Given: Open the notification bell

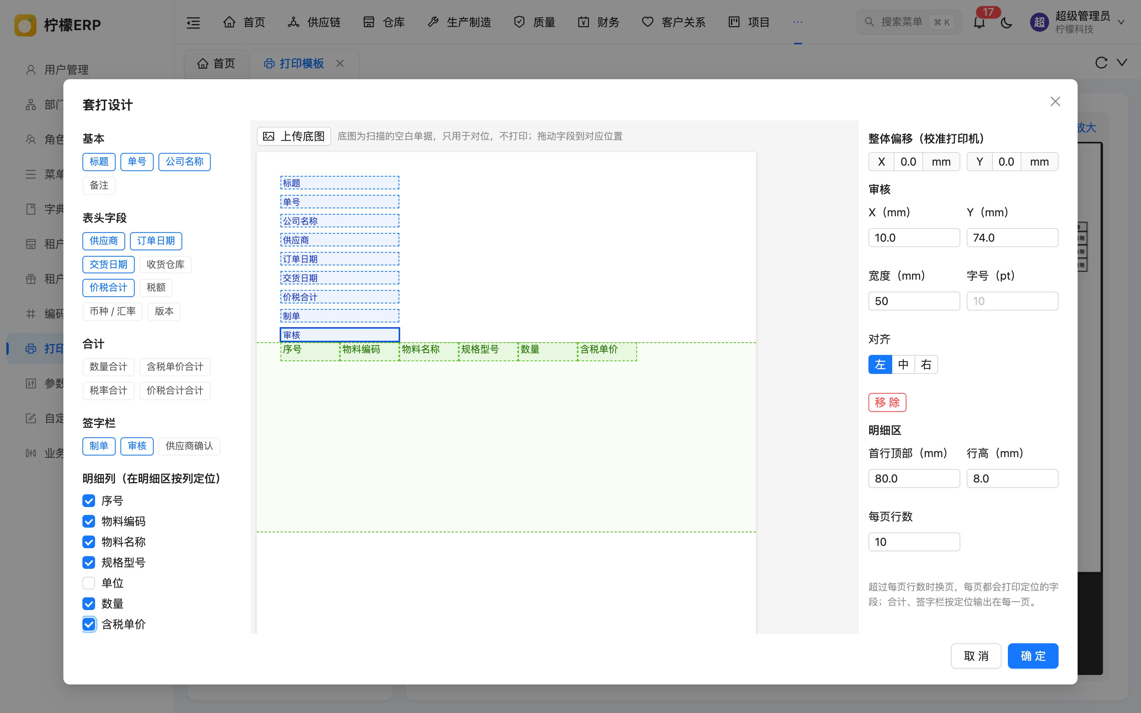Looking at the screenshot, I should pyautogui.click(x=979, y=23).
